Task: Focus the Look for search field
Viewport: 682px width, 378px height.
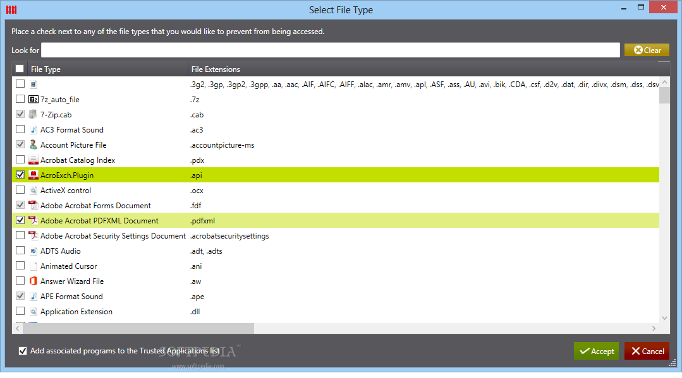Action: (331, 50)
